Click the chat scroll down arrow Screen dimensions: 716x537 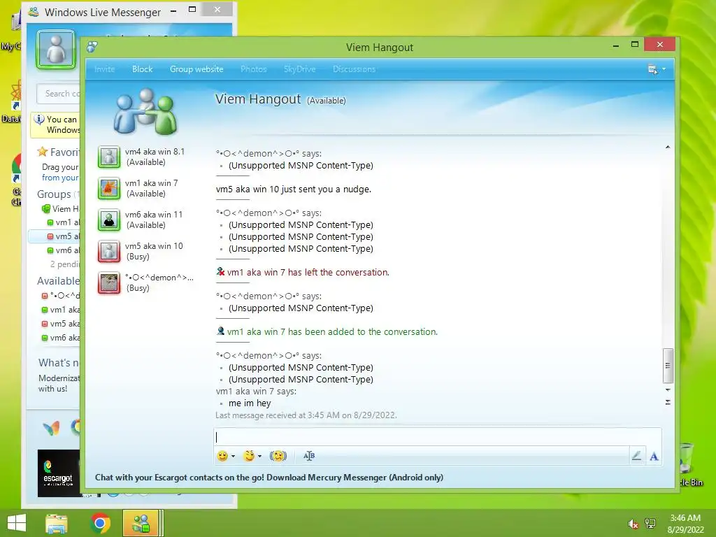(x=668, y=390)
